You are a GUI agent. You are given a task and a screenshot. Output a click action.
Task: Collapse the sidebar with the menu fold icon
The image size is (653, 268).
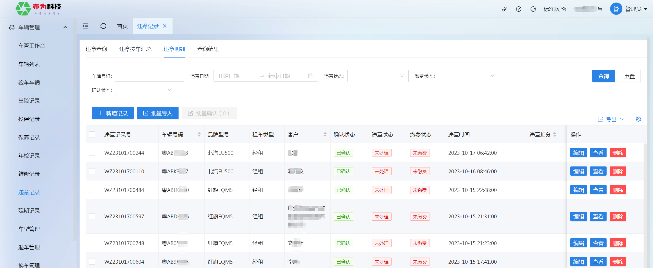[x=85, y=26]
